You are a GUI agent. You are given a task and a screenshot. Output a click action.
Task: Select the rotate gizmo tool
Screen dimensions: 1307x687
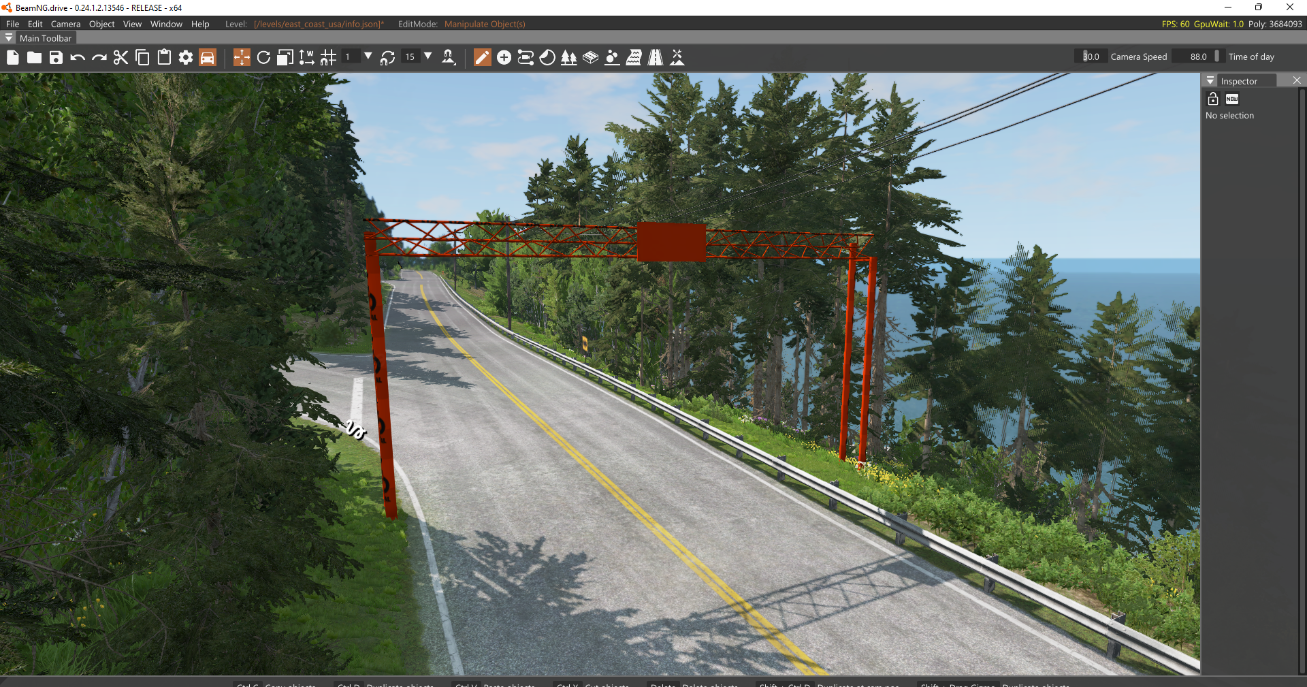pos(263,58)
